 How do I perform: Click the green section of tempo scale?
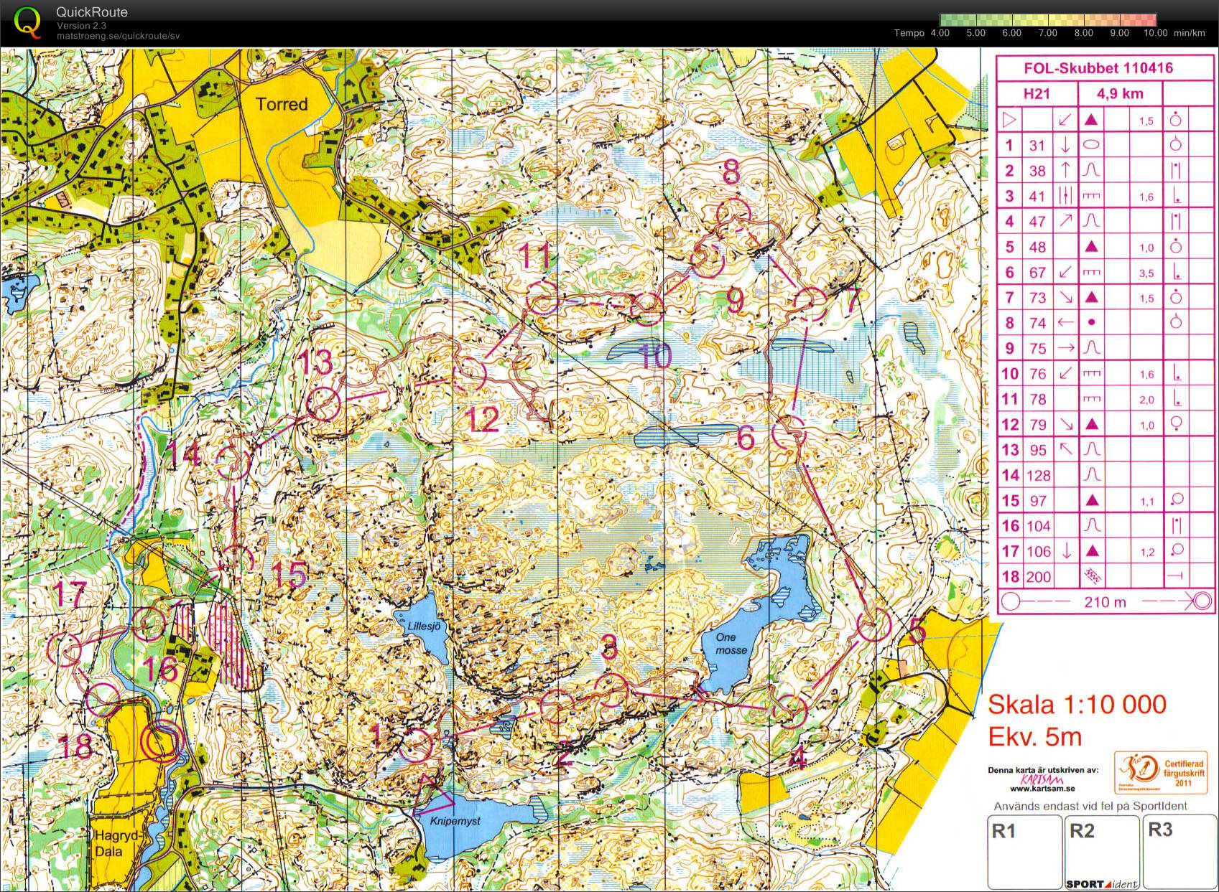pos(967,20)
